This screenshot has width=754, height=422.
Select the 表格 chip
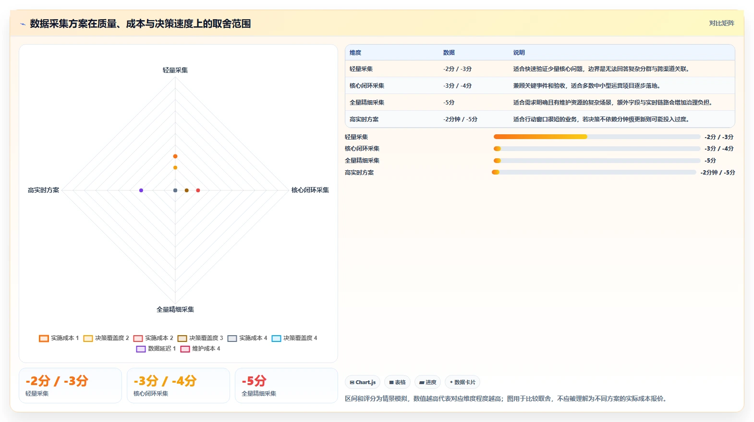[397, 382]
